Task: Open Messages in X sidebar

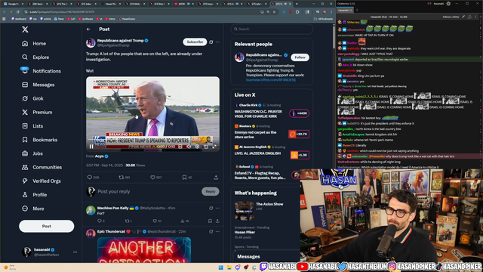Action: [38, 85]
